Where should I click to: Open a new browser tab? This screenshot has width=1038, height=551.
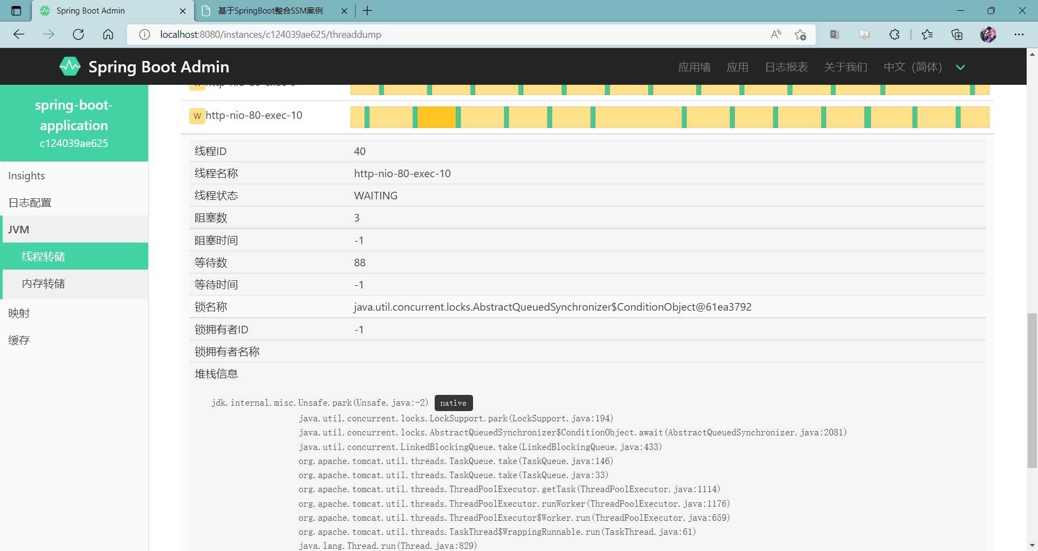pyautogui.click(x=368, y=11)
